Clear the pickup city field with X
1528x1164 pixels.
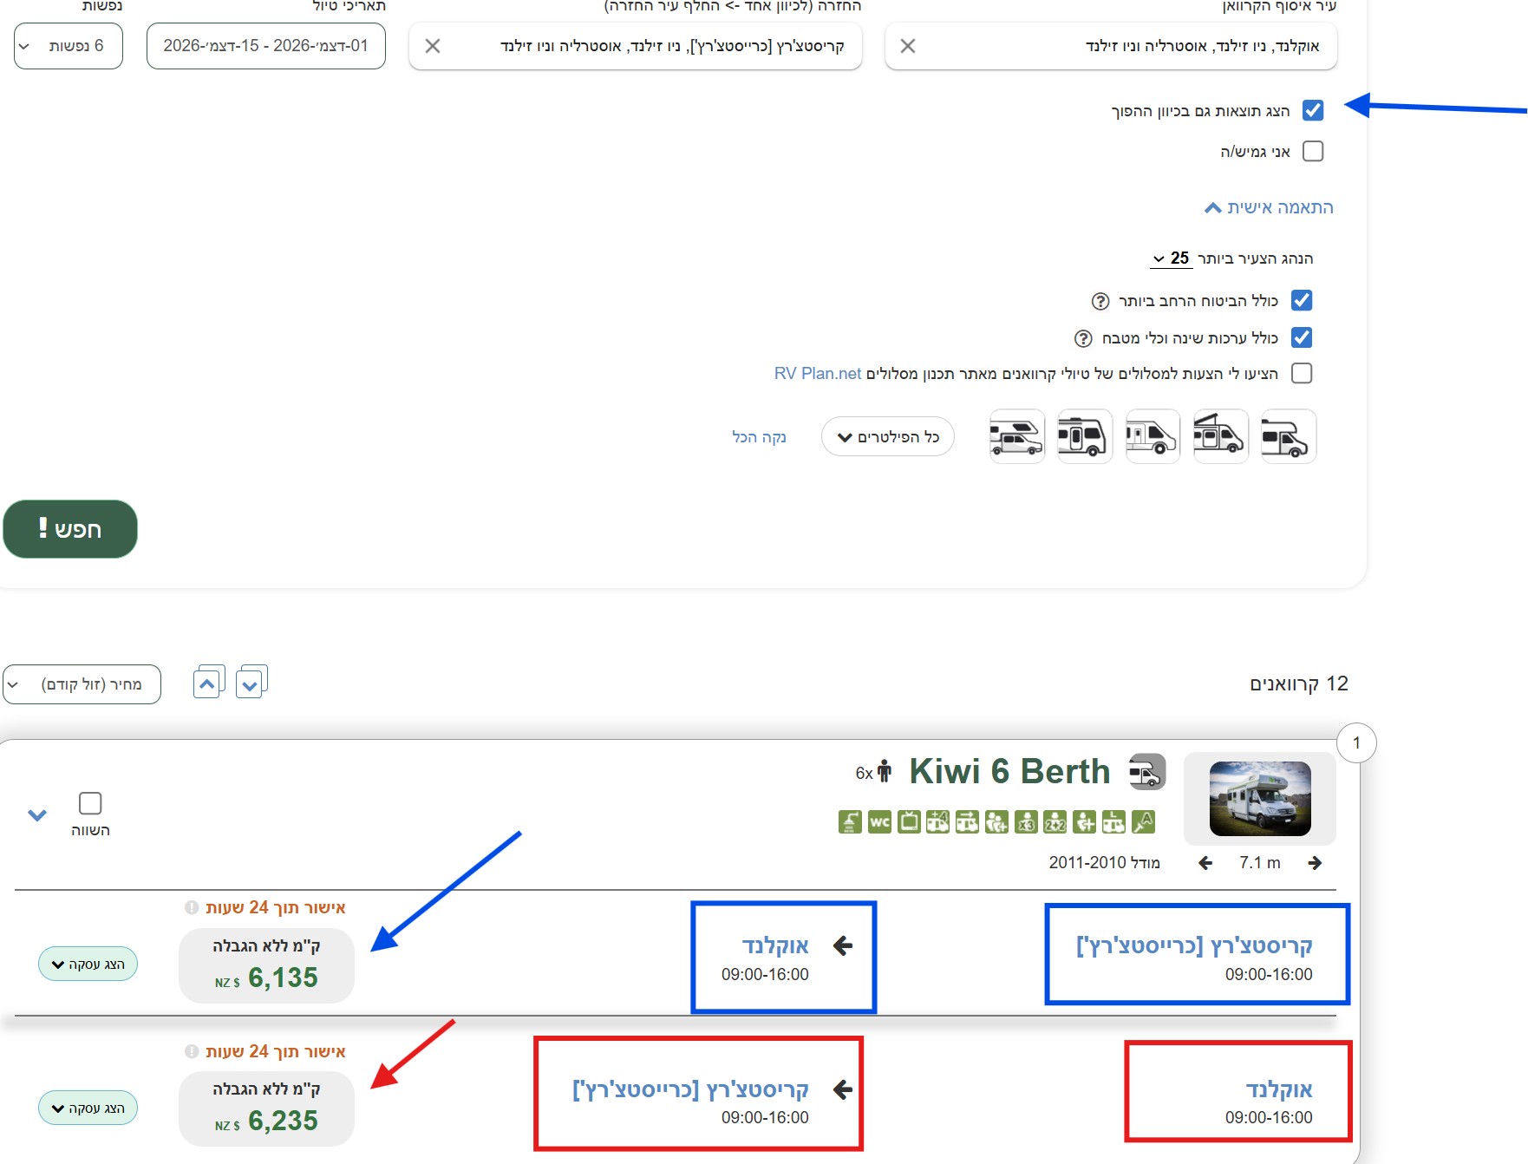[908, 46]
